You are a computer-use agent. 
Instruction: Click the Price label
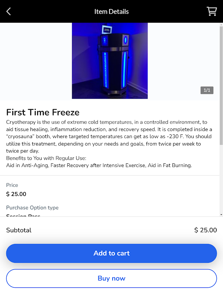coord(12,185)
